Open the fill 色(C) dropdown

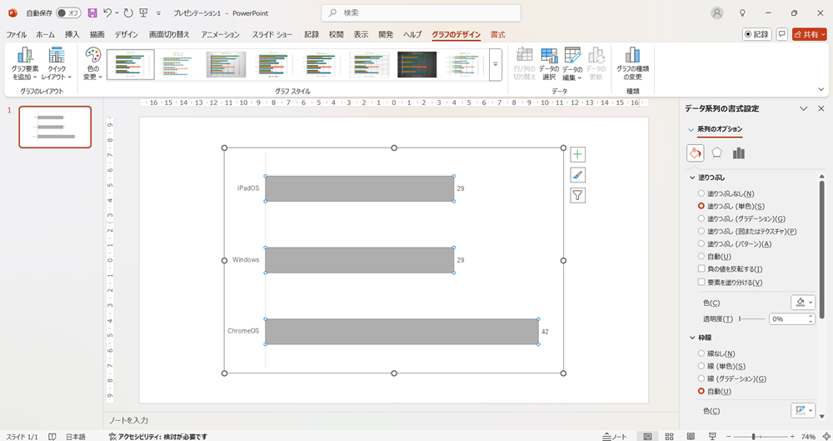803,303
